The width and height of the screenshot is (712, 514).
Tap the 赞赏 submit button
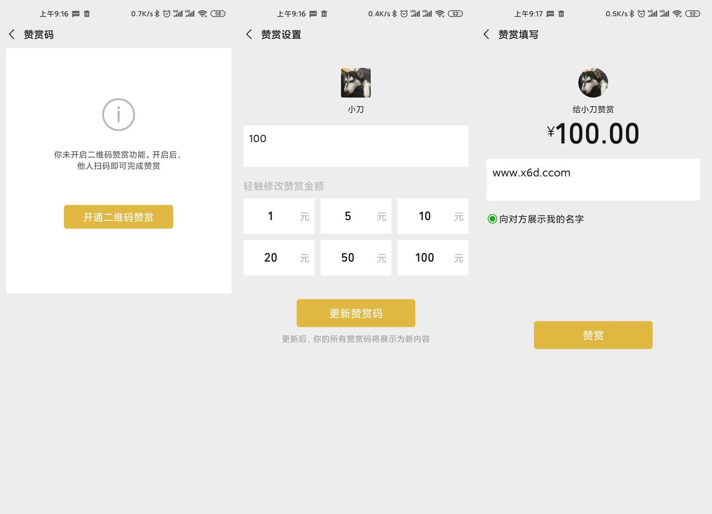coord(593,335)
